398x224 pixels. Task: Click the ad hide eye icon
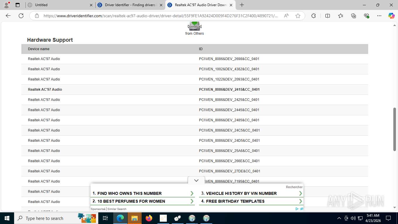pyautogui.click(x=302, y=209)
